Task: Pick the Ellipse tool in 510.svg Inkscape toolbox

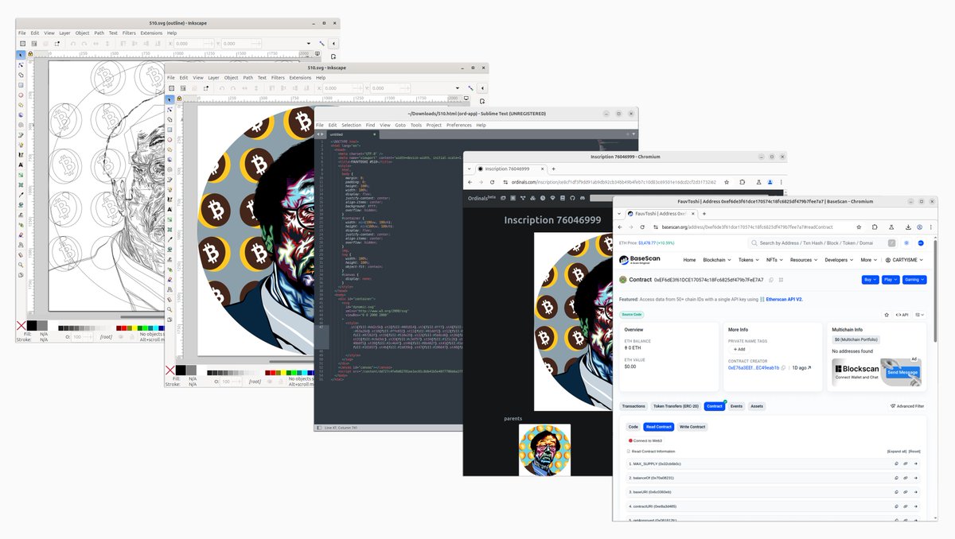Action: point(170,139)
